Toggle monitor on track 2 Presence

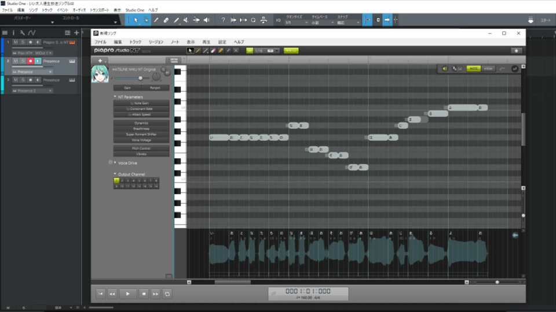(x=38, y=61)
